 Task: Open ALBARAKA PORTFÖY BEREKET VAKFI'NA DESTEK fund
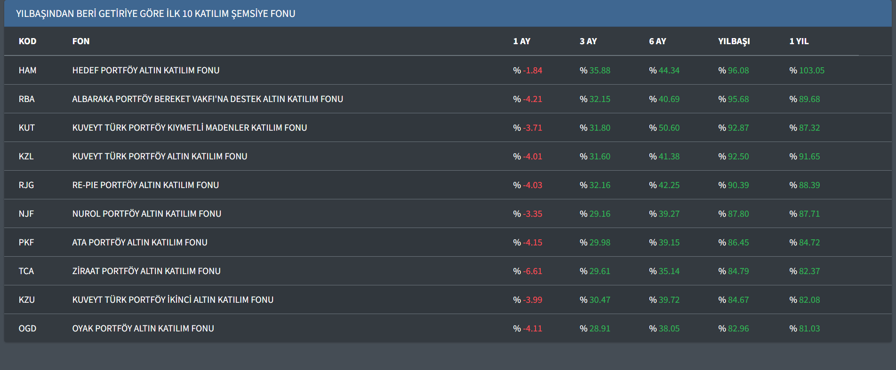click(x=208, y=99)
